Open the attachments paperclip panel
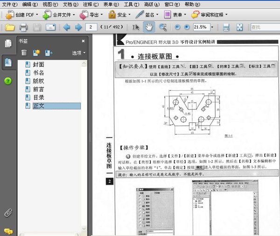280x236 pixels. pos(8,213)
